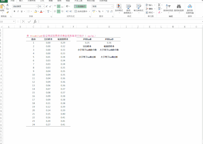Image resolution: width=203 pixels, height=144 pixels.
Task: Open the File (文件) tab
Action: tap(4, 1)
